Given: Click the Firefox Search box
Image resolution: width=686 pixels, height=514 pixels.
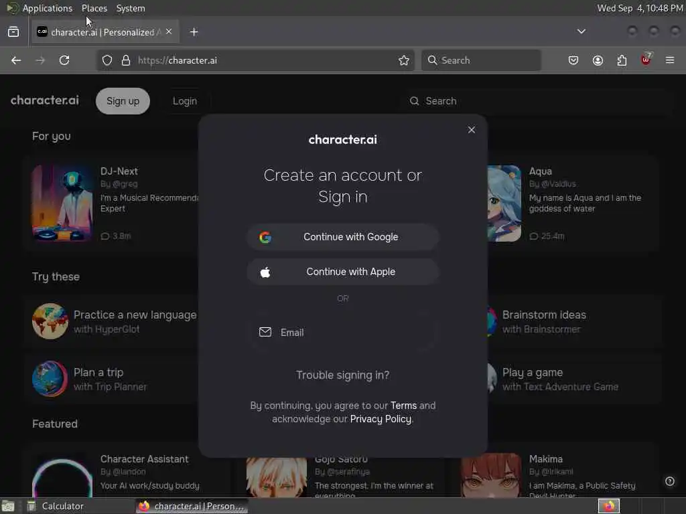Looking at the screenshot, I should tap(481, 60).
